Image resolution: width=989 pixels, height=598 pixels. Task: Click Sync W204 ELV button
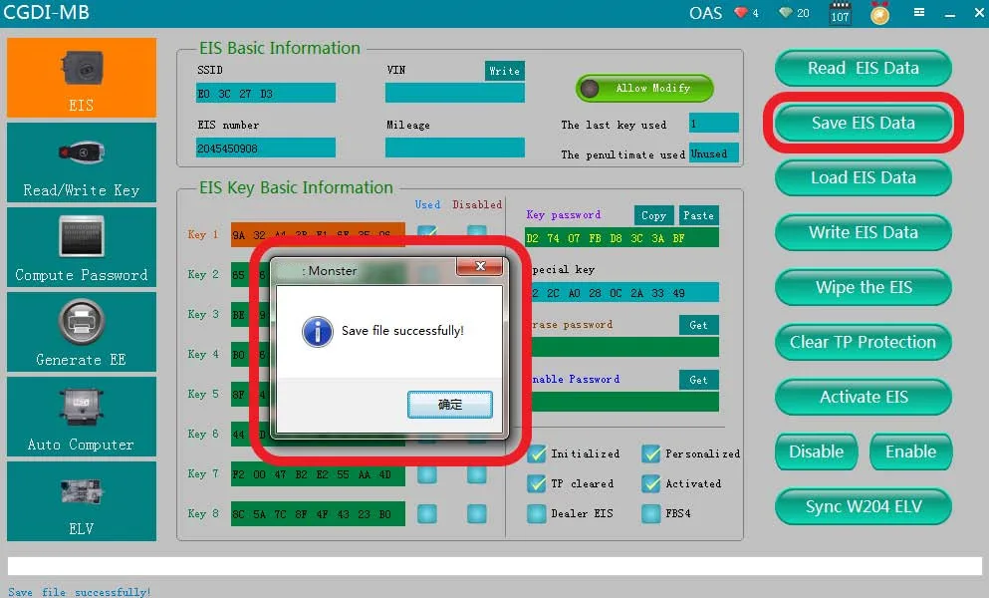(x=863, y=507)
